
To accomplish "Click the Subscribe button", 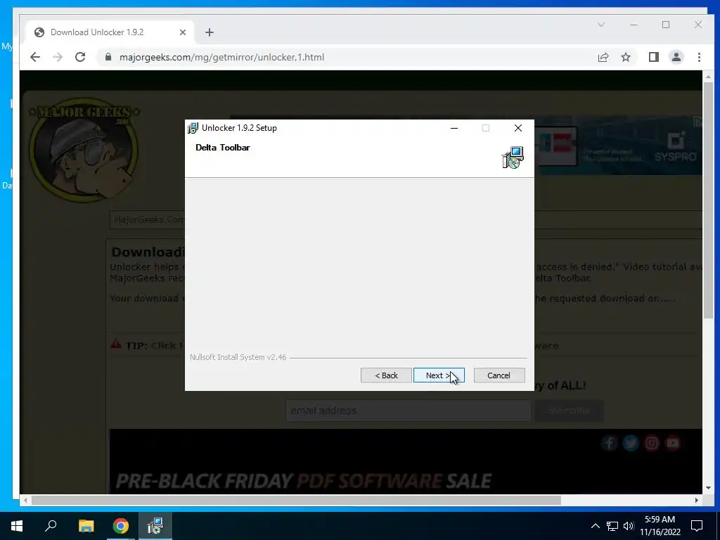I will click(x=568, y=411).
